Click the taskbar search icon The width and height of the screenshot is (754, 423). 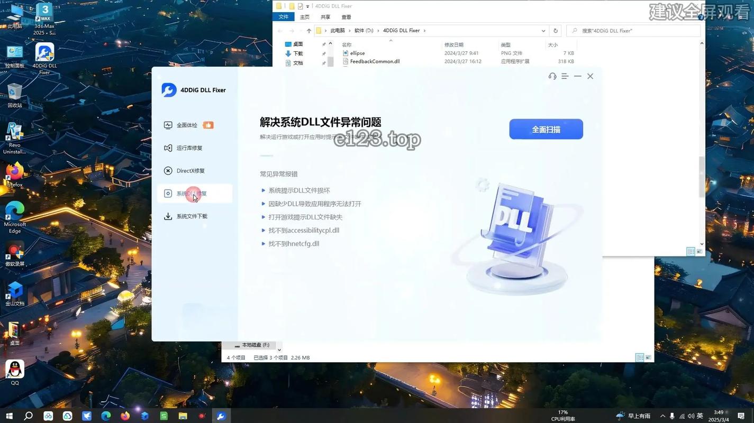pos(29,416)
